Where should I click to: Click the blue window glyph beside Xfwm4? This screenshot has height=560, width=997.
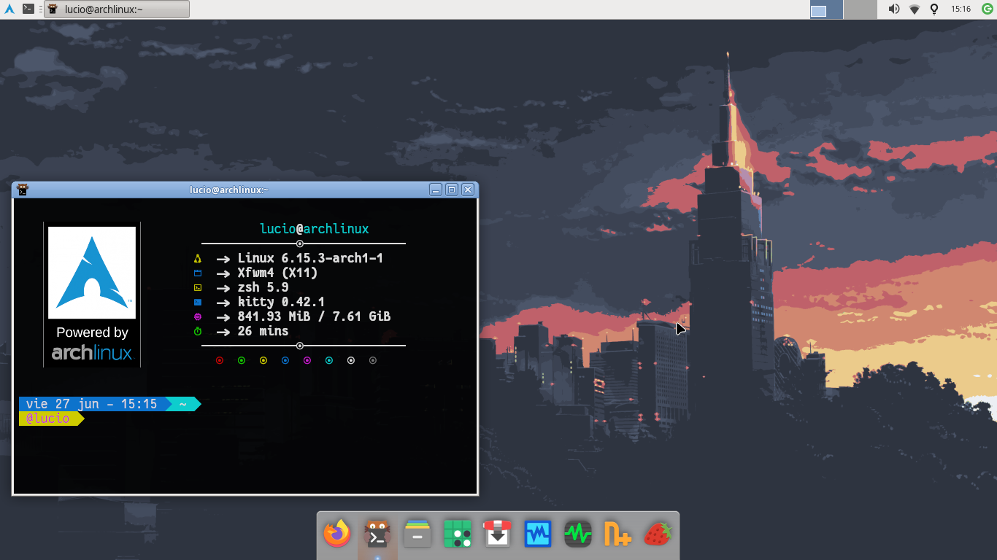(x=197, y=273)
